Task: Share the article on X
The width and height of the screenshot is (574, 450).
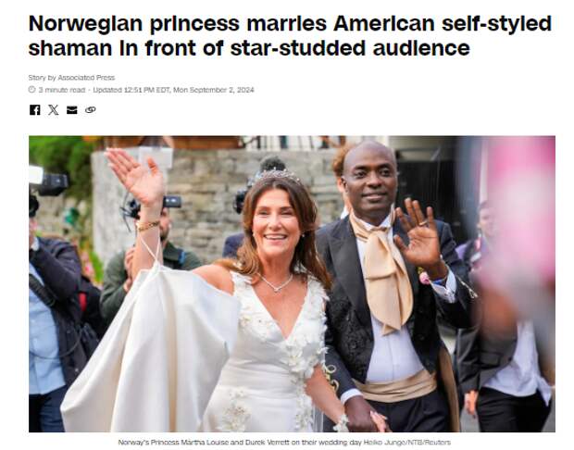Action: pos(54,109)
